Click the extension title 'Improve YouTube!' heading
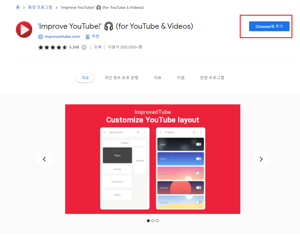The height and width of the screenshot is (235, 300). pos(115,26)
